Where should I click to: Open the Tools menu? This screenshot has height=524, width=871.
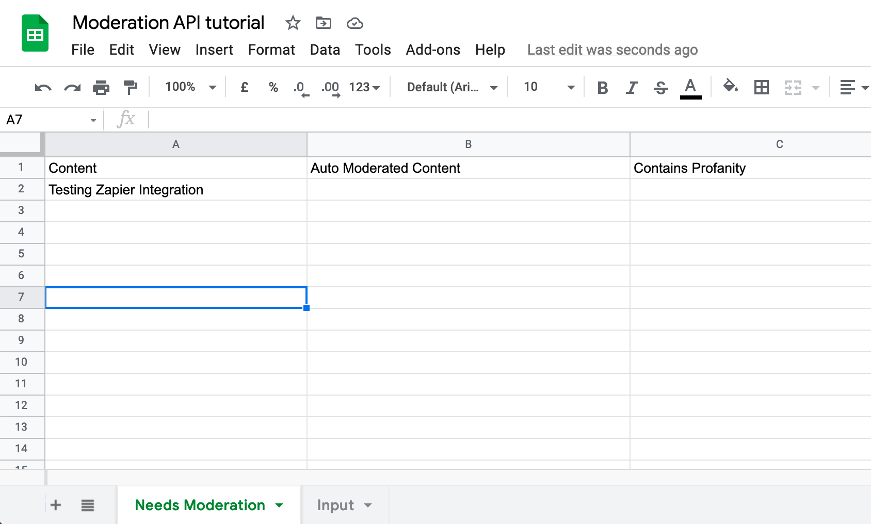[373, 50]
